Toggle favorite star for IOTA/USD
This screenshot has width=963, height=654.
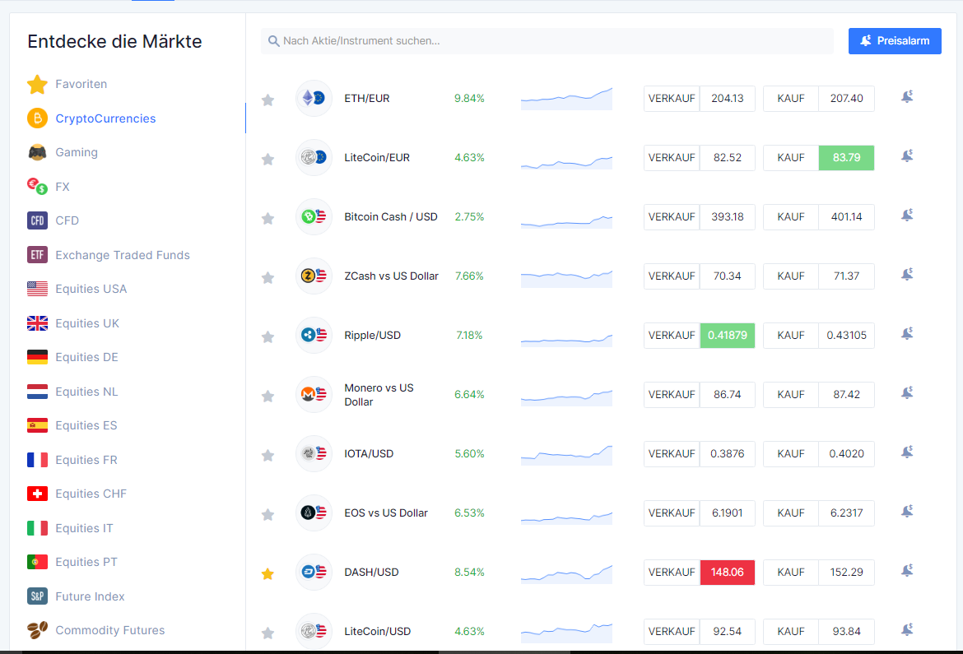[267, 455]
